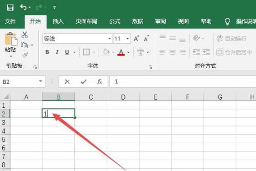256x171 pixels.
Task: Click the wén phonetic guide icon
Action: click(141, 52)
